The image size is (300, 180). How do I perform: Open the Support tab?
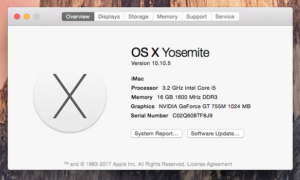pos(196,16)
